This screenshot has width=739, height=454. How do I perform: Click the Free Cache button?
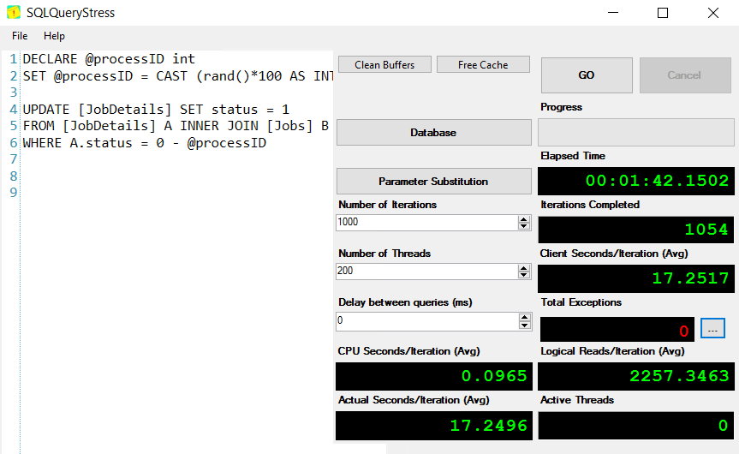[483, 65]
